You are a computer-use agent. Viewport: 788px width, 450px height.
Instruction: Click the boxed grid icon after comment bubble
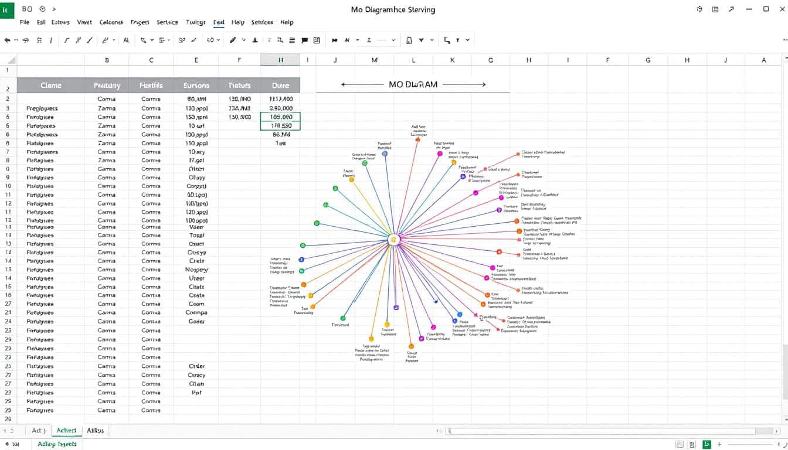[317, 40]
